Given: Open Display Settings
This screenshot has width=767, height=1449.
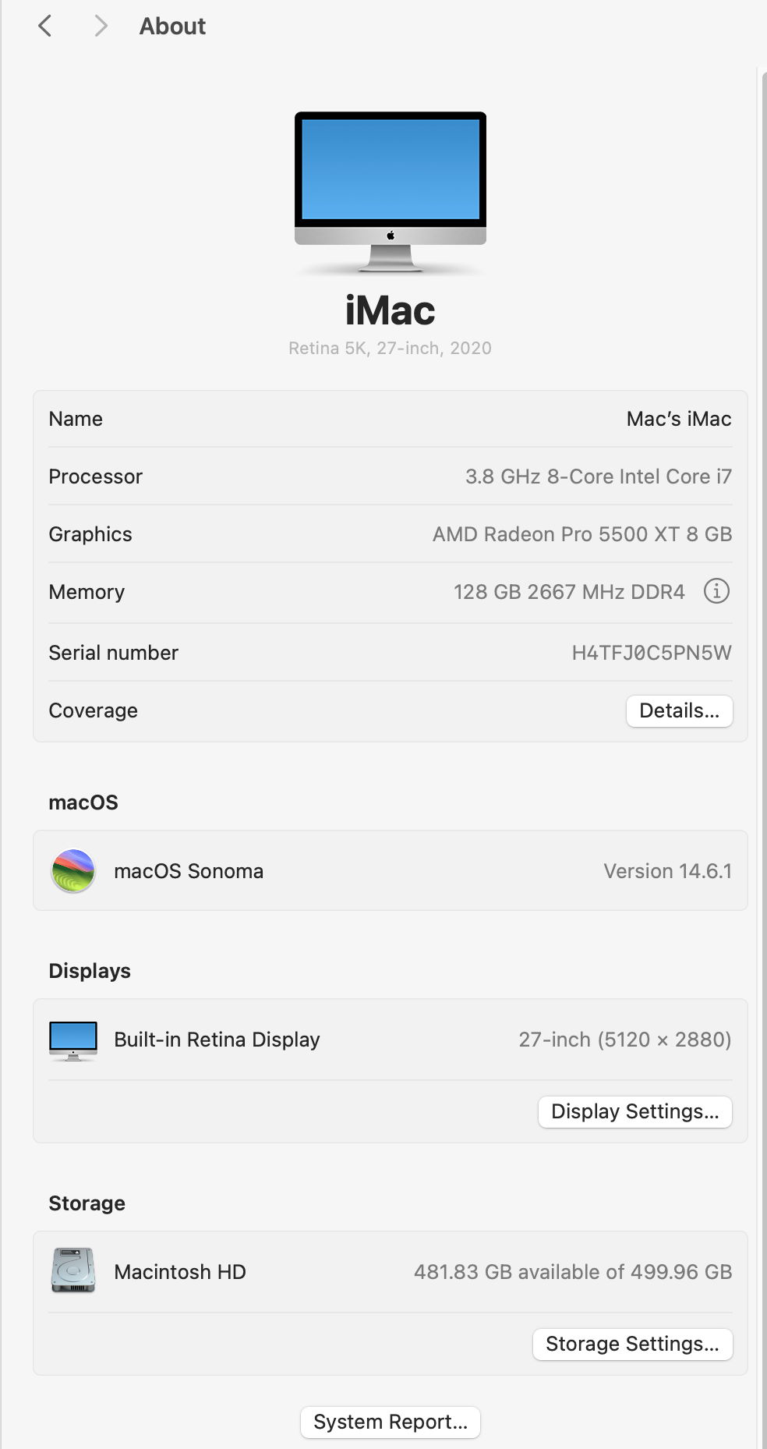Looking at the screenshot, I should (x=634, y=1111).
